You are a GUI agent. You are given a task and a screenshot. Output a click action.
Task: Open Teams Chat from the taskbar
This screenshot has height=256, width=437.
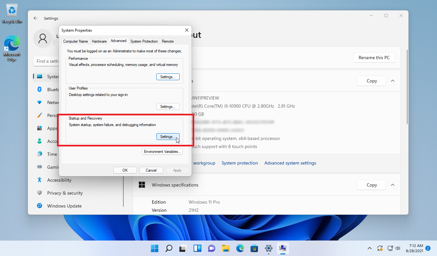click(x=211, y=248)
